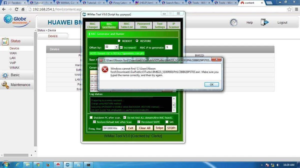Viewport: 300px width, 168px height.
Task: Open the Chrome menu icon
Action: coord(296,9)
